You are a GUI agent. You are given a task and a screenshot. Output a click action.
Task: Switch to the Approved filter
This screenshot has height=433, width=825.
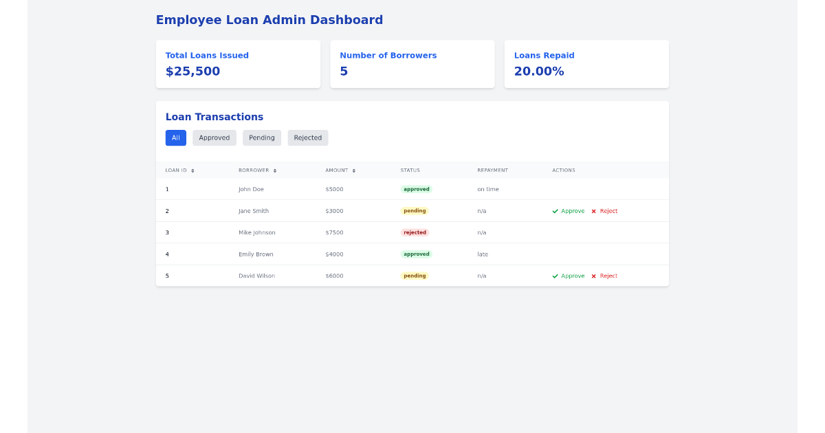coord(214,137)
